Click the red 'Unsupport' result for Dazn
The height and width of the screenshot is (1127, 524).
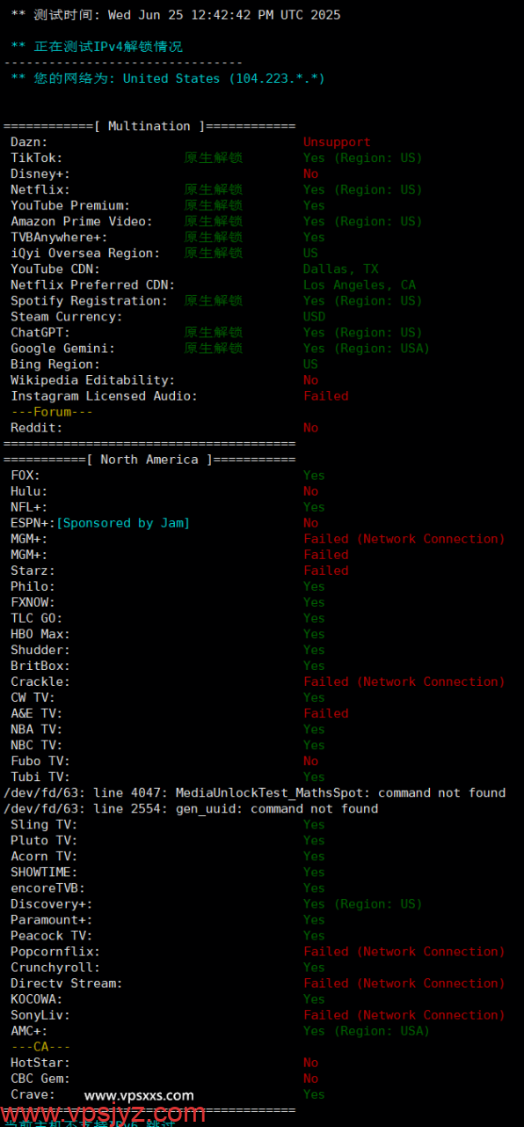[337, 142]
